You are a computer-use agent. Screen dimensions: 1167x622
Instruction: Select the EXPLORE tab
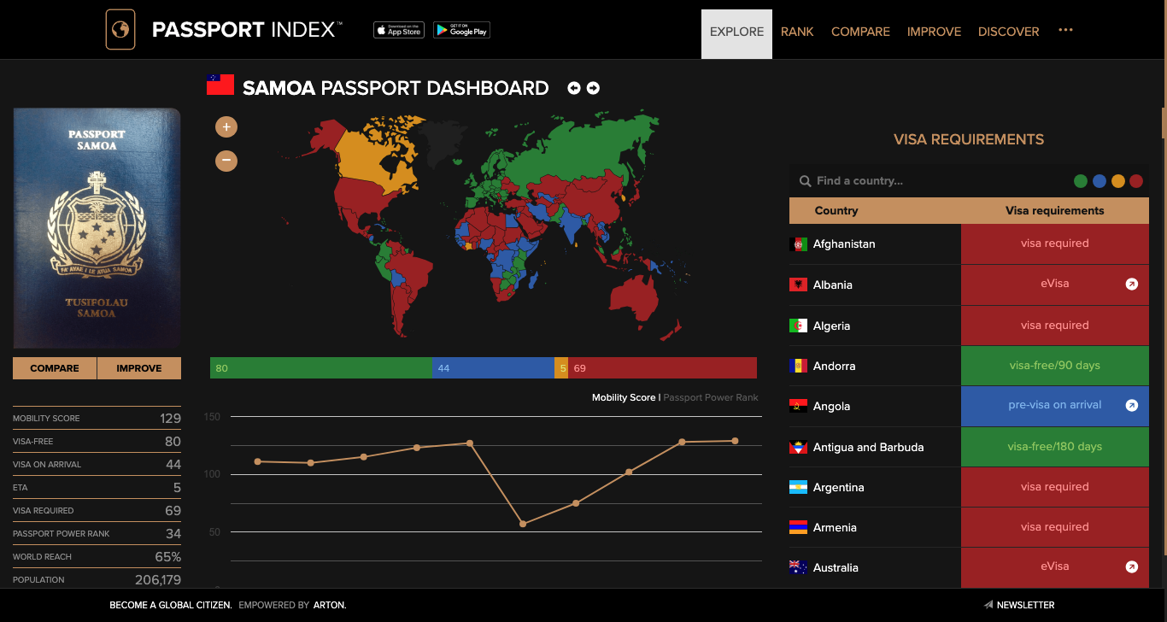736,34
